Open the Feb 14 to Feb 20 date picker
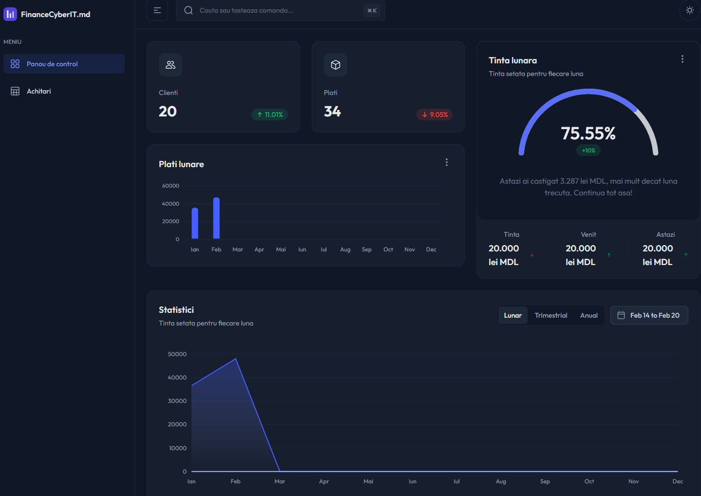The image size is (701, 496). coord(649,315)
